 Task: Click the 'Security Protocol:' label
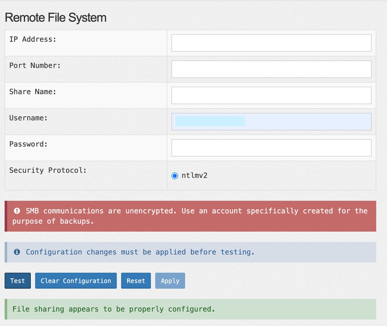[48, 170]
